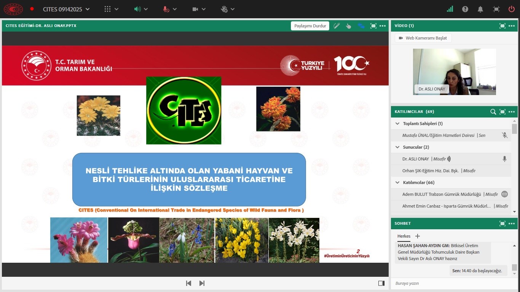Click the blue title box on slide
This screenshot has height=292, width=520.
(x=189, y=179)
